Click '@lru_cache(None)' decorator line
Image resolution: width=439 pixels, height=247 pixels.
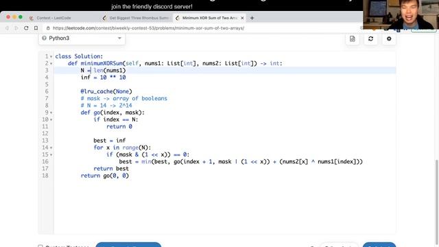[106, 91]
